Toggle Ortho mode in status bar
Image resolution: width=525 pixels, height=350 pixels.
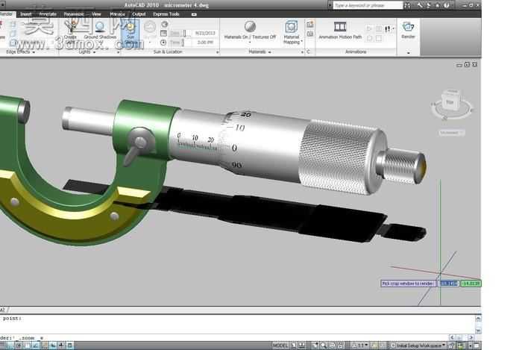(10, 345)
